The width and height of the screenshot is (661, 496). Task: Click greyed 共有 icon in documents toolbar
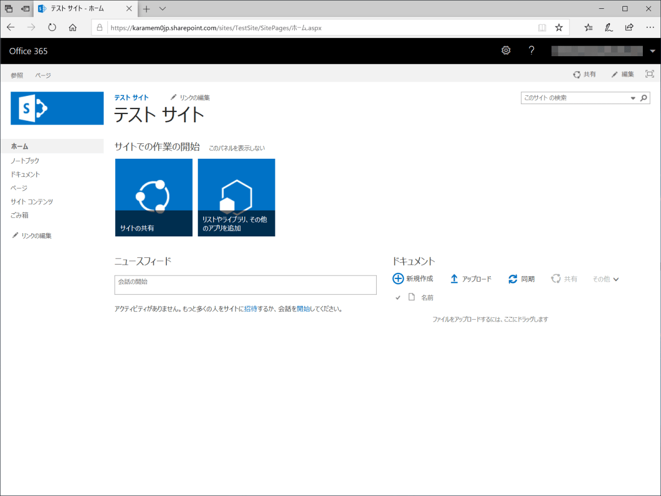(x=556, y=279)
